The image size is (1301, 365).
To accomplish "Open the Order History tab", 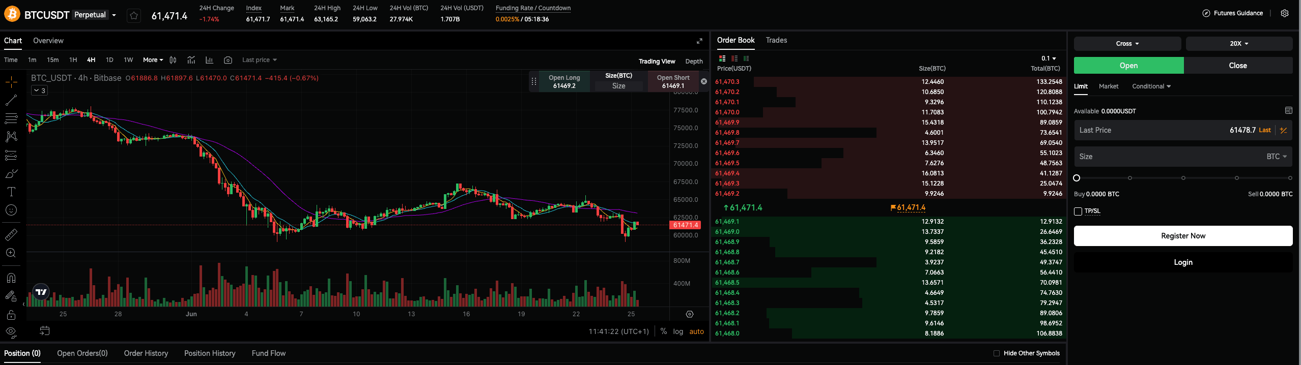I will click(146, 353).
